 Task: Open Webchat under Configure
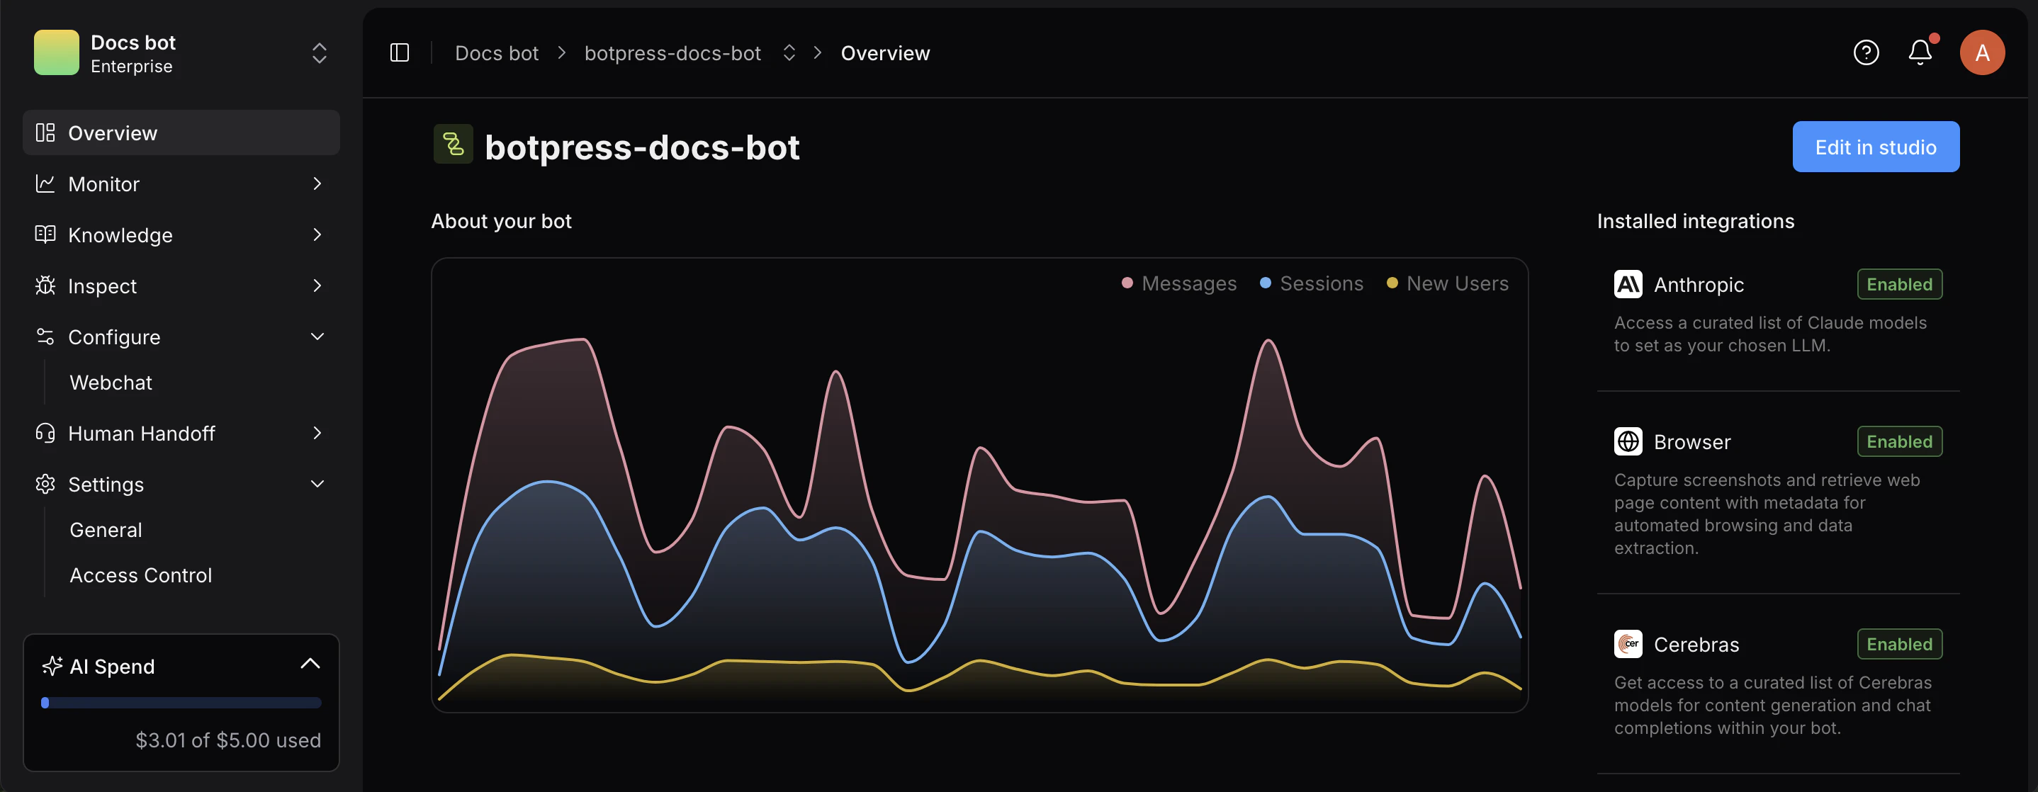click(x=111, y=381)
